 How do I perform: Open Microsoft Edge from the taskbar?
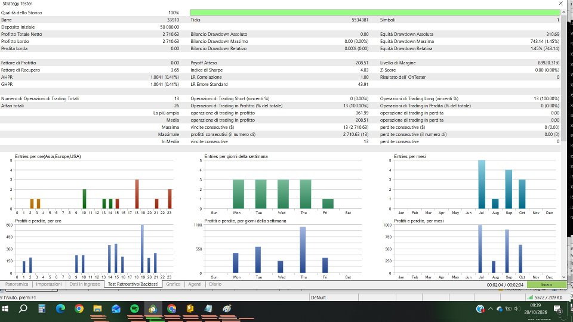tap(60, 309)
